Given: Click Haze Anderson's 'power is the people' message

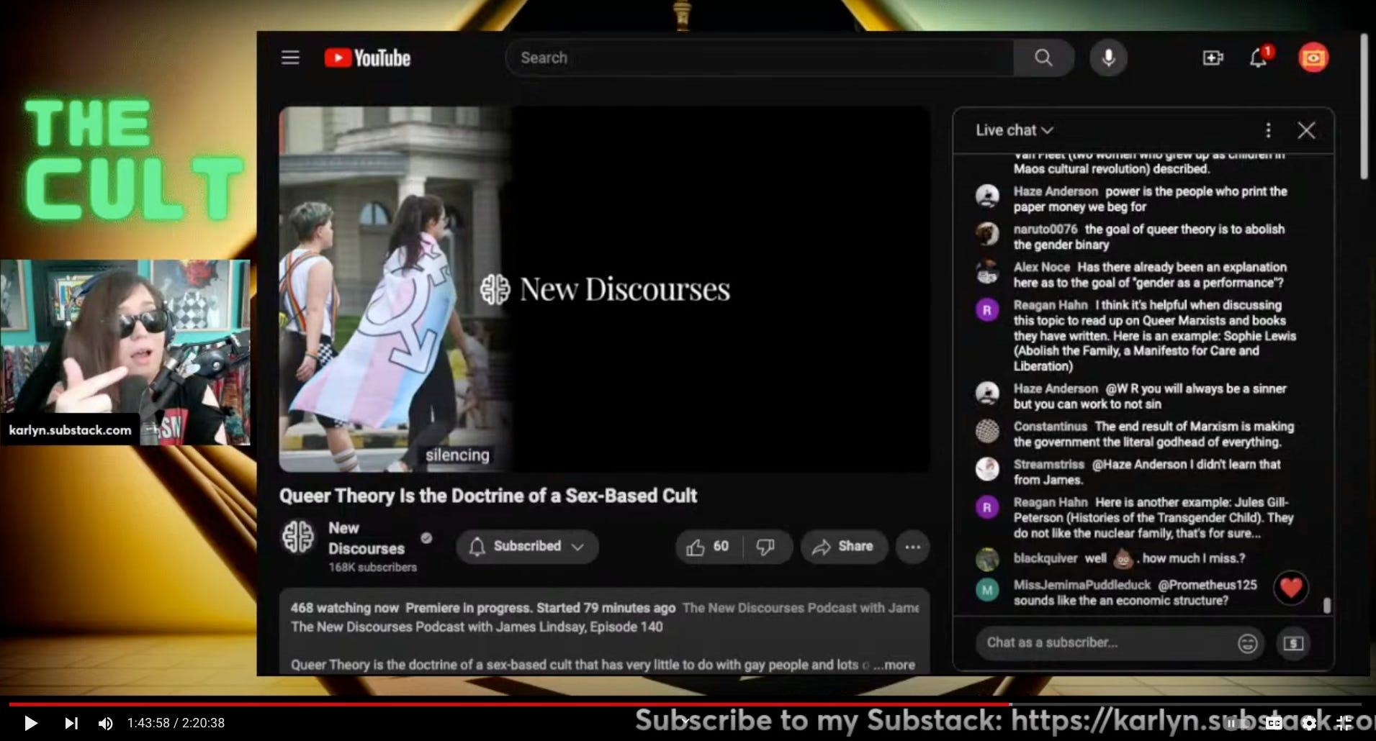Looking at the screenshot, I should click(x=1150, y=199).
